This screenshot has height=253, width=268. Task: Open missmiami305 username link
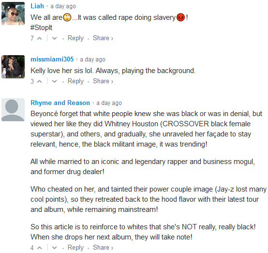point(52,59)
